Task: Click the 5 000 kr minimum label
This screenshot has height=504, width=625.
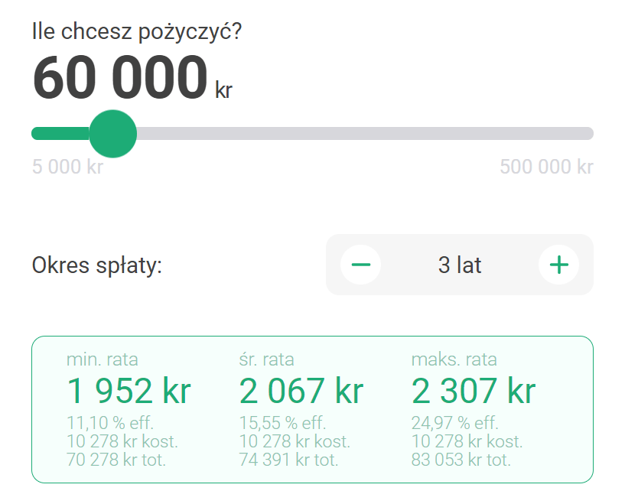Action: click(x=67, y=167)
